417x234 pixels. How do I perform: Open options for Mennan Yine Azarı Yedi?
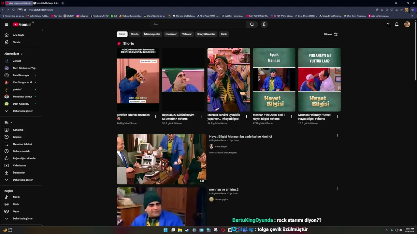[x=292, y=117]
